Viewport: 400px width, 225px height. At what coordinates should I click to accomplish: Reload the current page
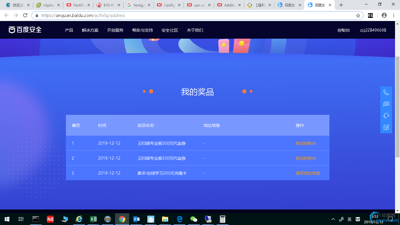coord(25,16)
